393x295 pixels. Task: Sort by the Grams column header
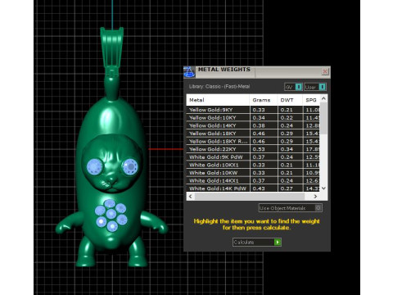click(x=264, y=100)
